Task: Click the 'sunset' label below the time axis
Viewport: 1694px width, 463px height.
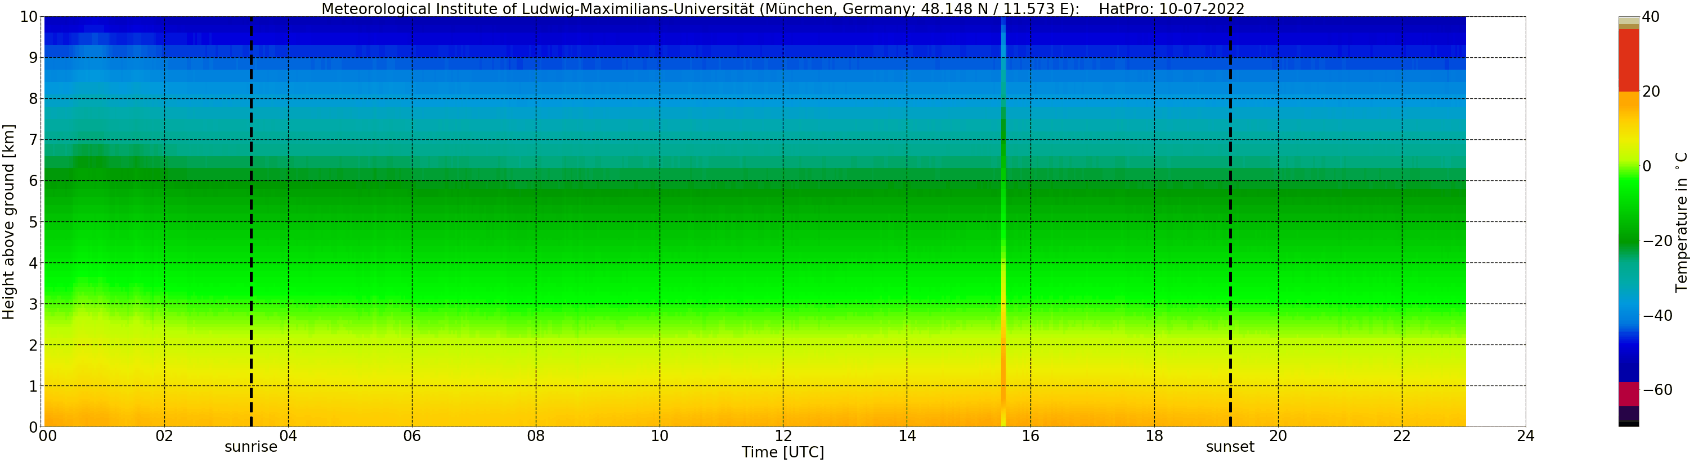Action: coord(1230,447)
